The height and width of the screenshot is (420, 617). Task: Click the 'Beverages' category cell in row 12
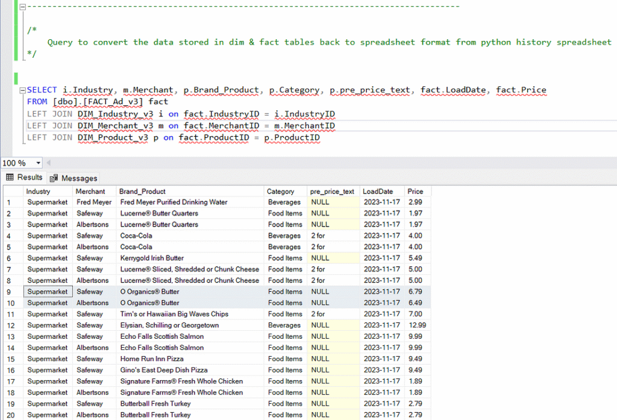coord(285,325)
